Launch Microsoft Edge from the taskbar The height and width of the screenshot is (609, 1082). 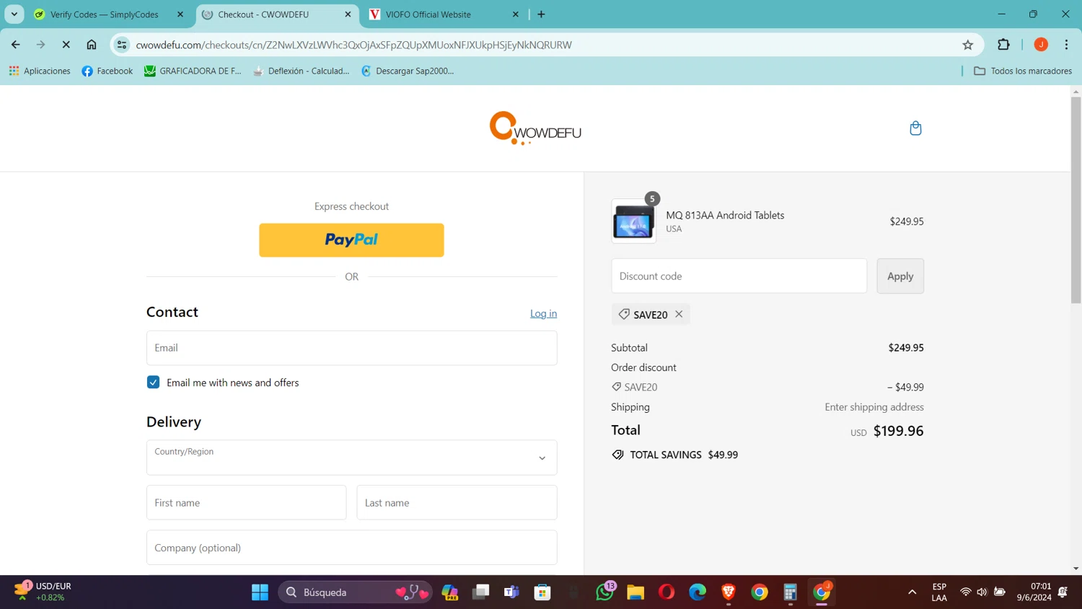(x=698, y=592)
